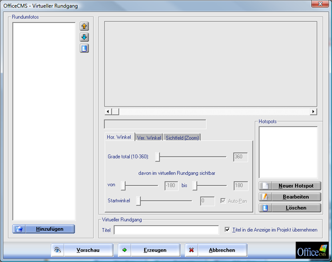Image resolution: width=332 pixels, height=262 pixels.
Task: Click the 'bis' angle slider handle
Action: [x=195, y=186]
